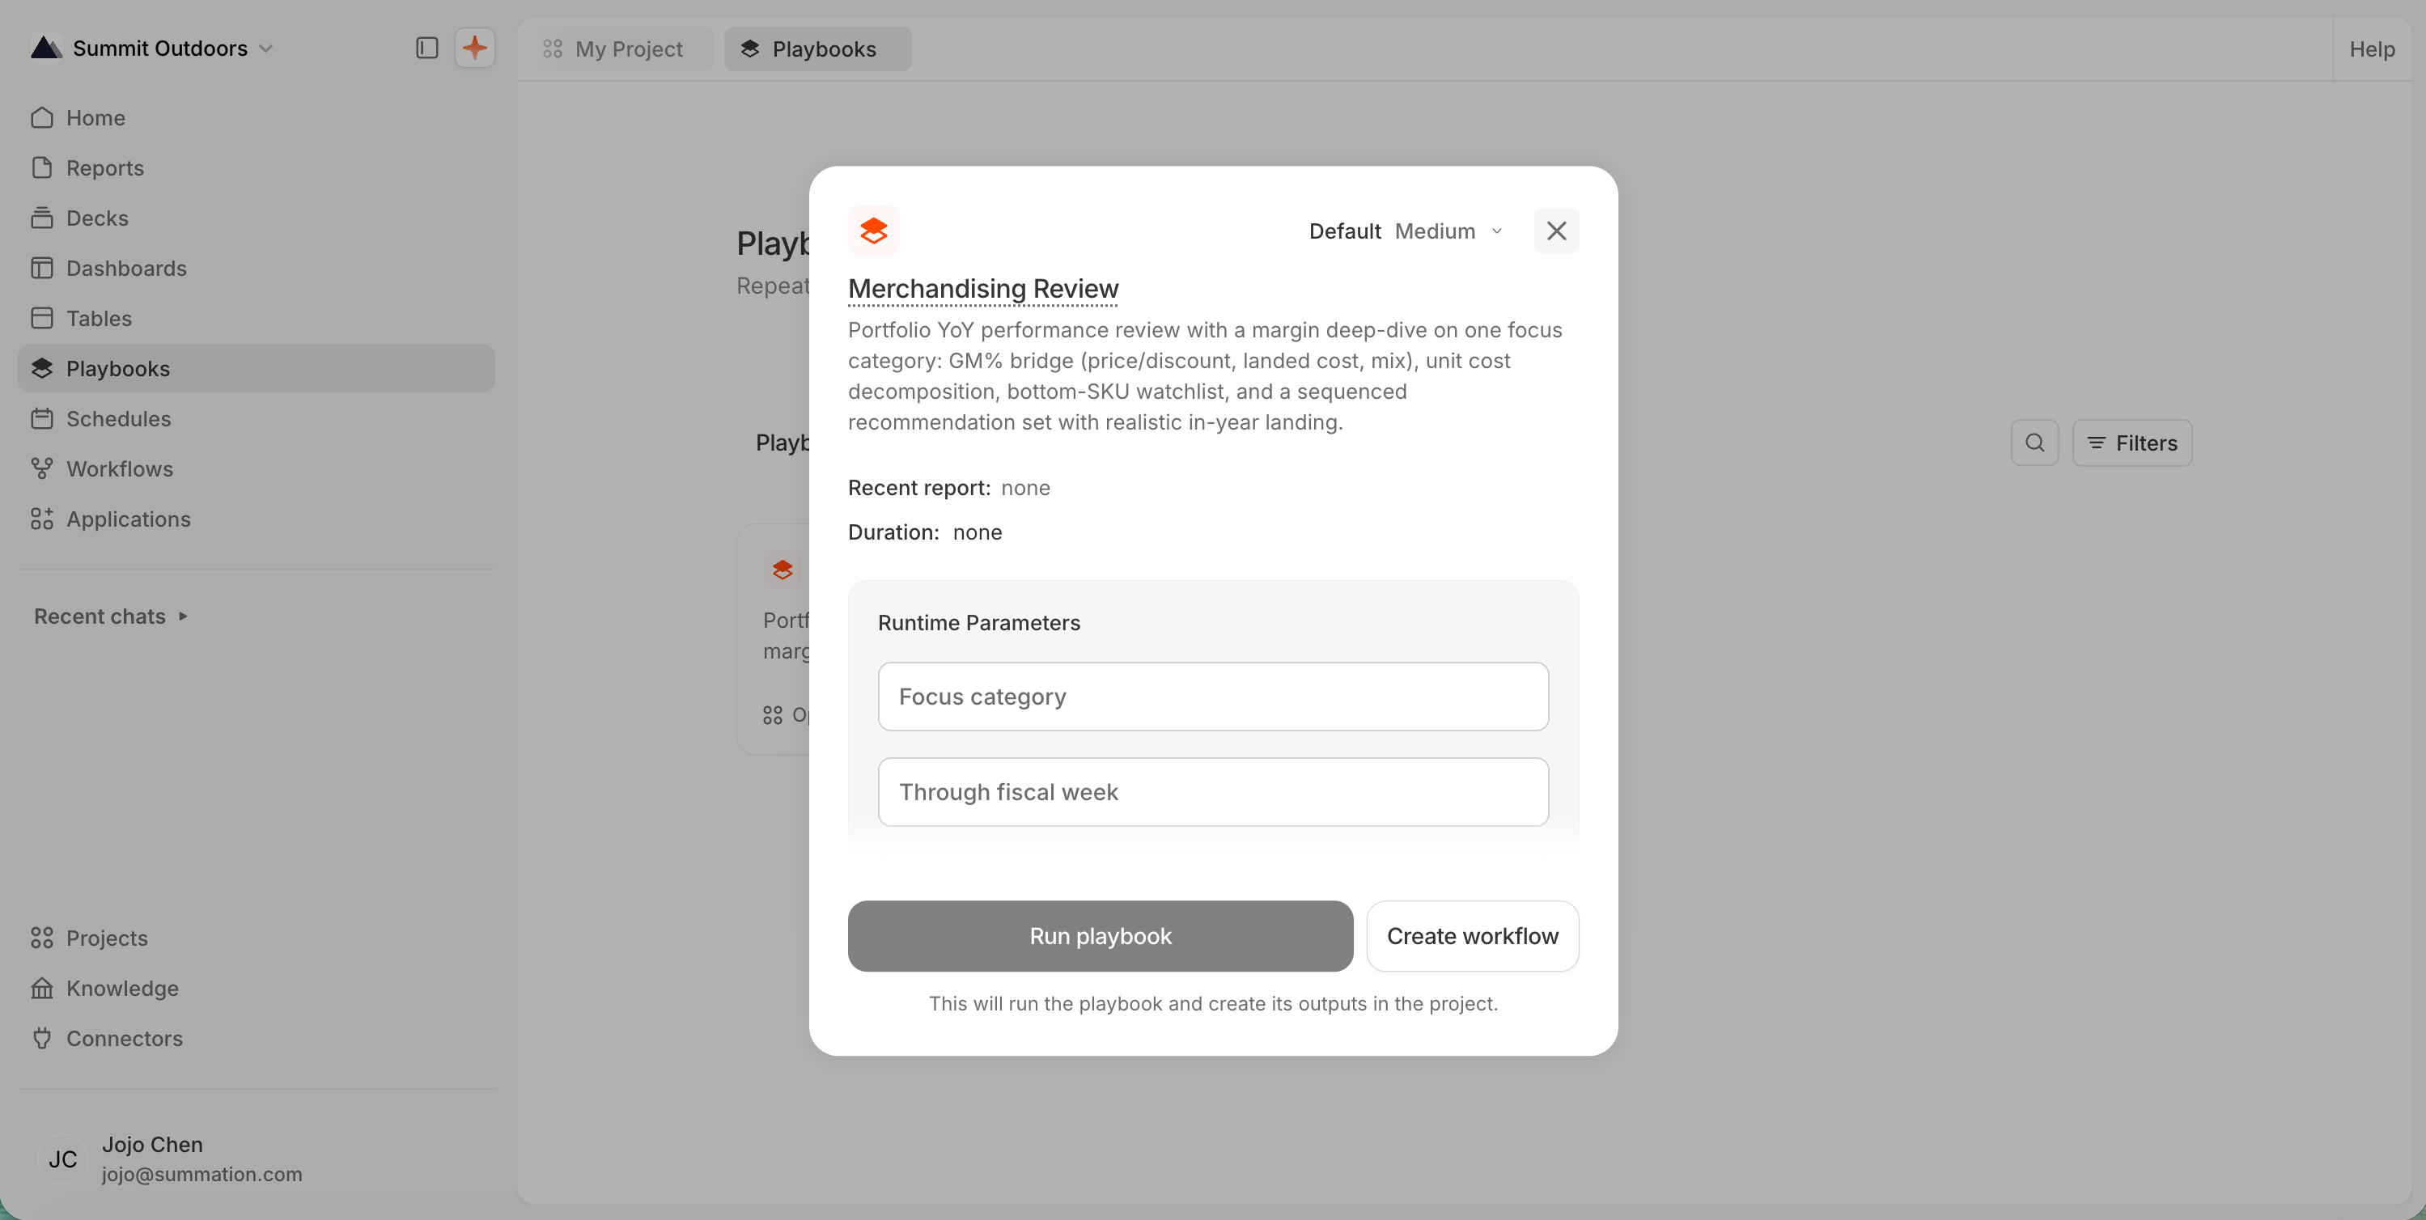The image size is (2426, 1220).
Task: Open Reports from the sidebar
Action: tap(257, 167)
